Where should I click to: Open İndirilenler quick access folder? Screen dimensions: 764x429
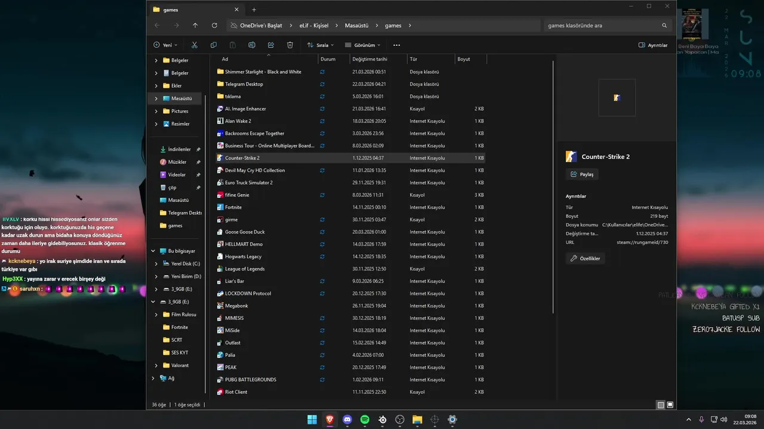tap(180, 149)
